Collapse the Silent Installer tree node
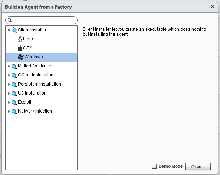 pos(9,30)
